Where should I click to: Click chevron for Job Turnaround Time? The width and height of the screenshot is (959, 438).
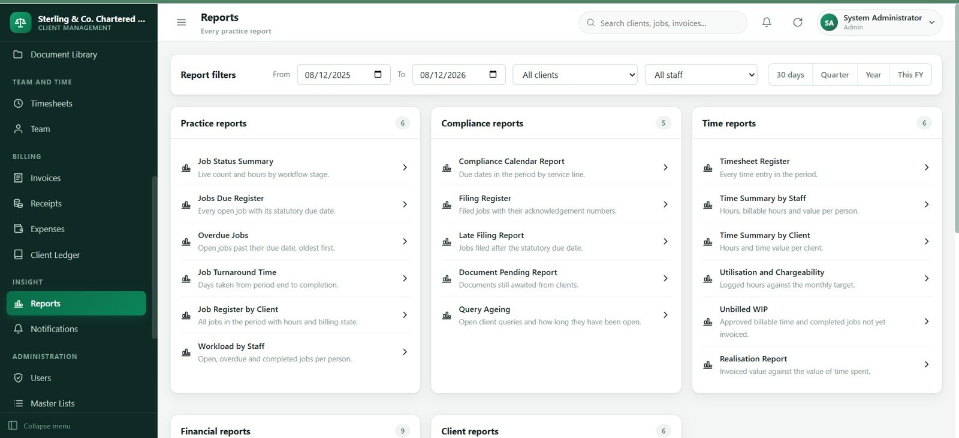click(x=405, y=278)
